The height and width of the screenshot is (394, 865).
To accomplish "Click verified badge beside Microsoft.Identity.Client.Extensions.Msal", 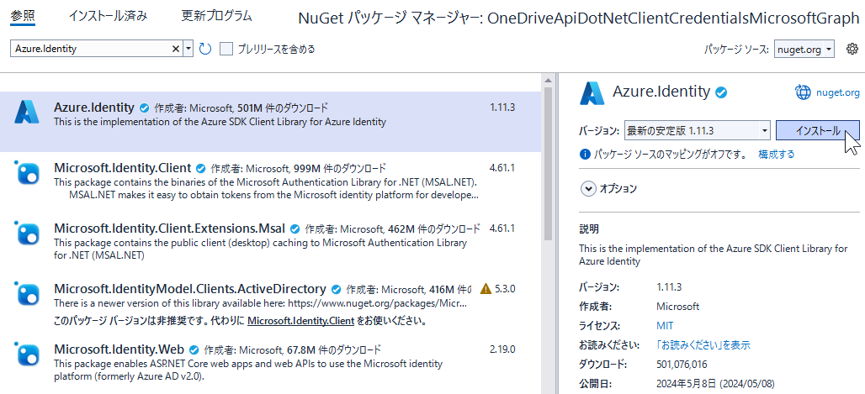I will point(295,229).
